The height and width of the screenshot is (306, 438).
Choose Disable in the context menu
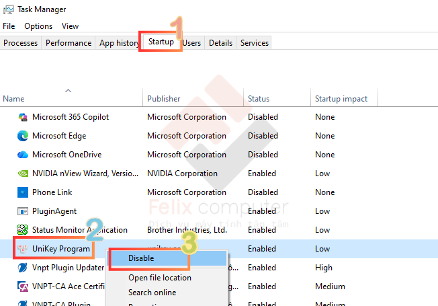pos(141,258)
